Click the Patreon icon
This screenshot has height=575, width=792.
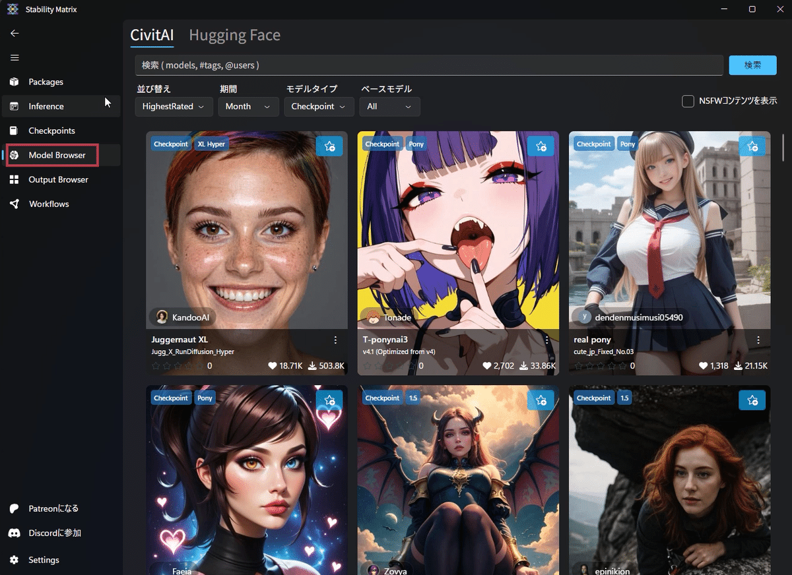[15, 508]
